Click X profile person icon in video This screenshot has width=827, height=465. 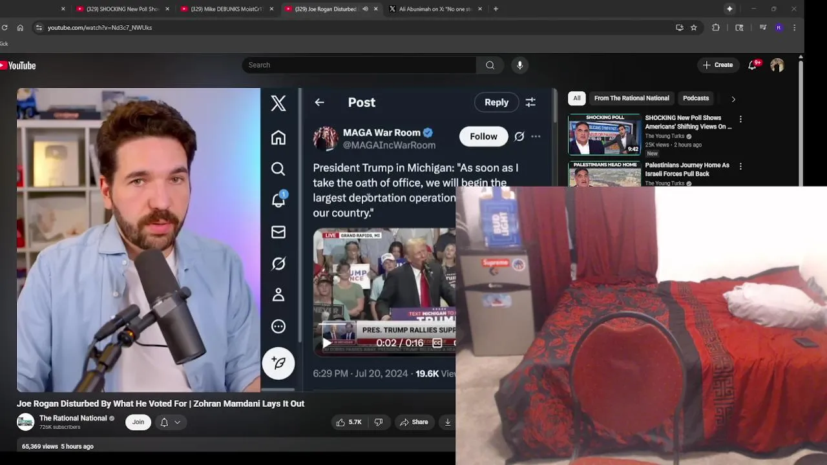(x=278, y=294)
